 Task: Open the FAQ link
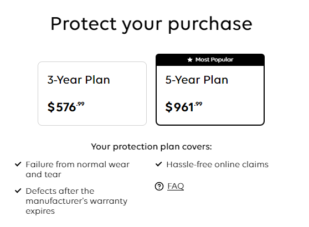[176, 186]
